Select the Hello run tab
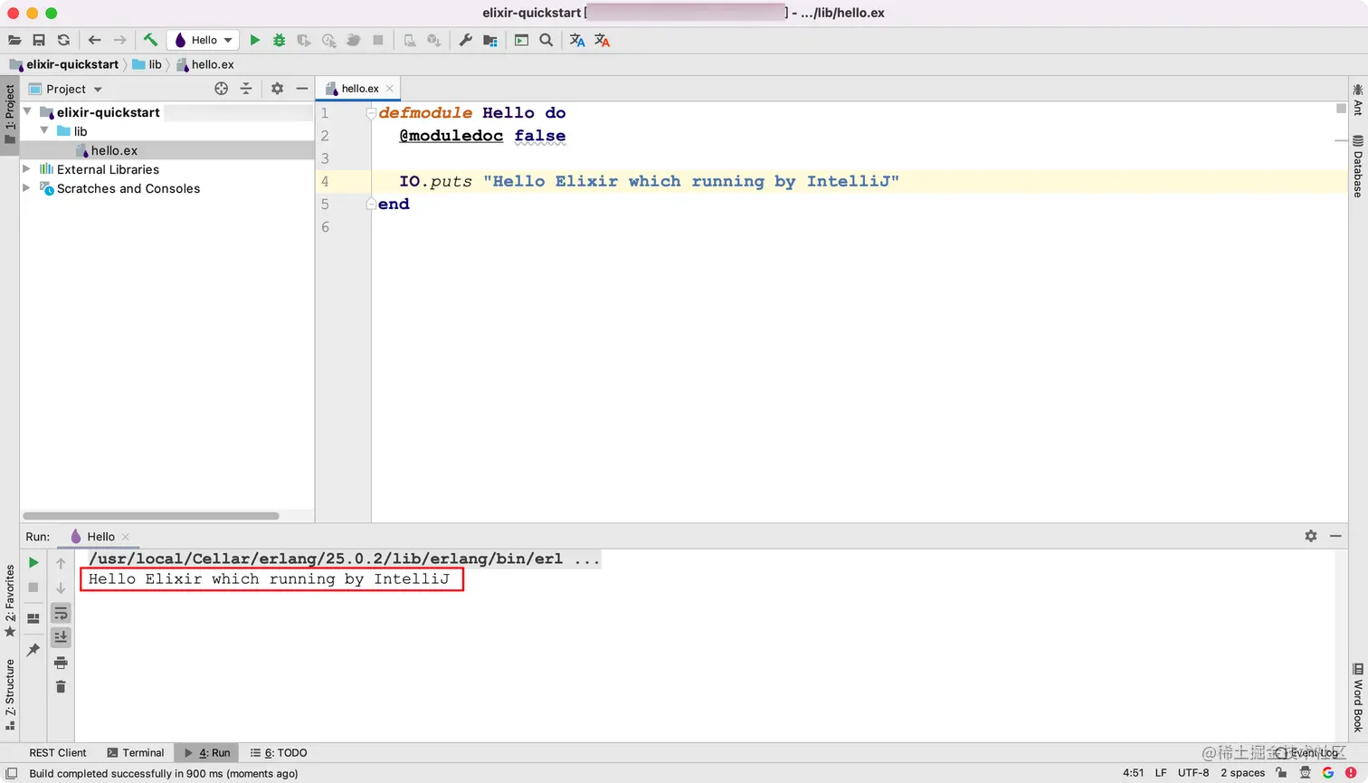The height and width of the screenshot is (783, 1368). pos(100,537)
